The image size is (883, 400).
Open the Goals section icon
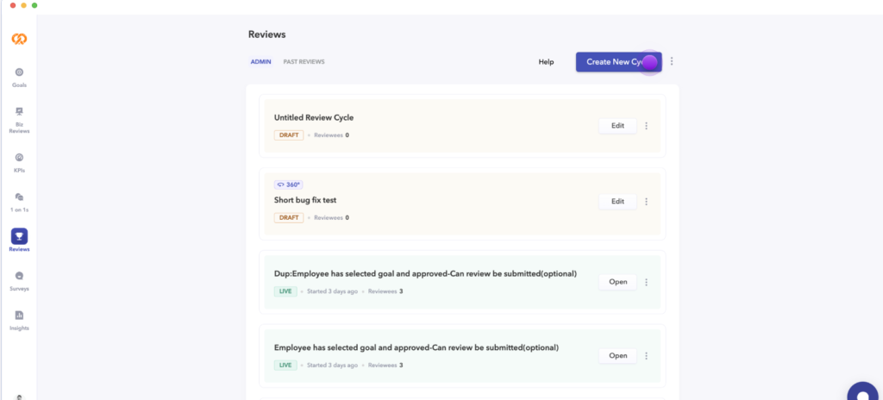tap(19, 72)
